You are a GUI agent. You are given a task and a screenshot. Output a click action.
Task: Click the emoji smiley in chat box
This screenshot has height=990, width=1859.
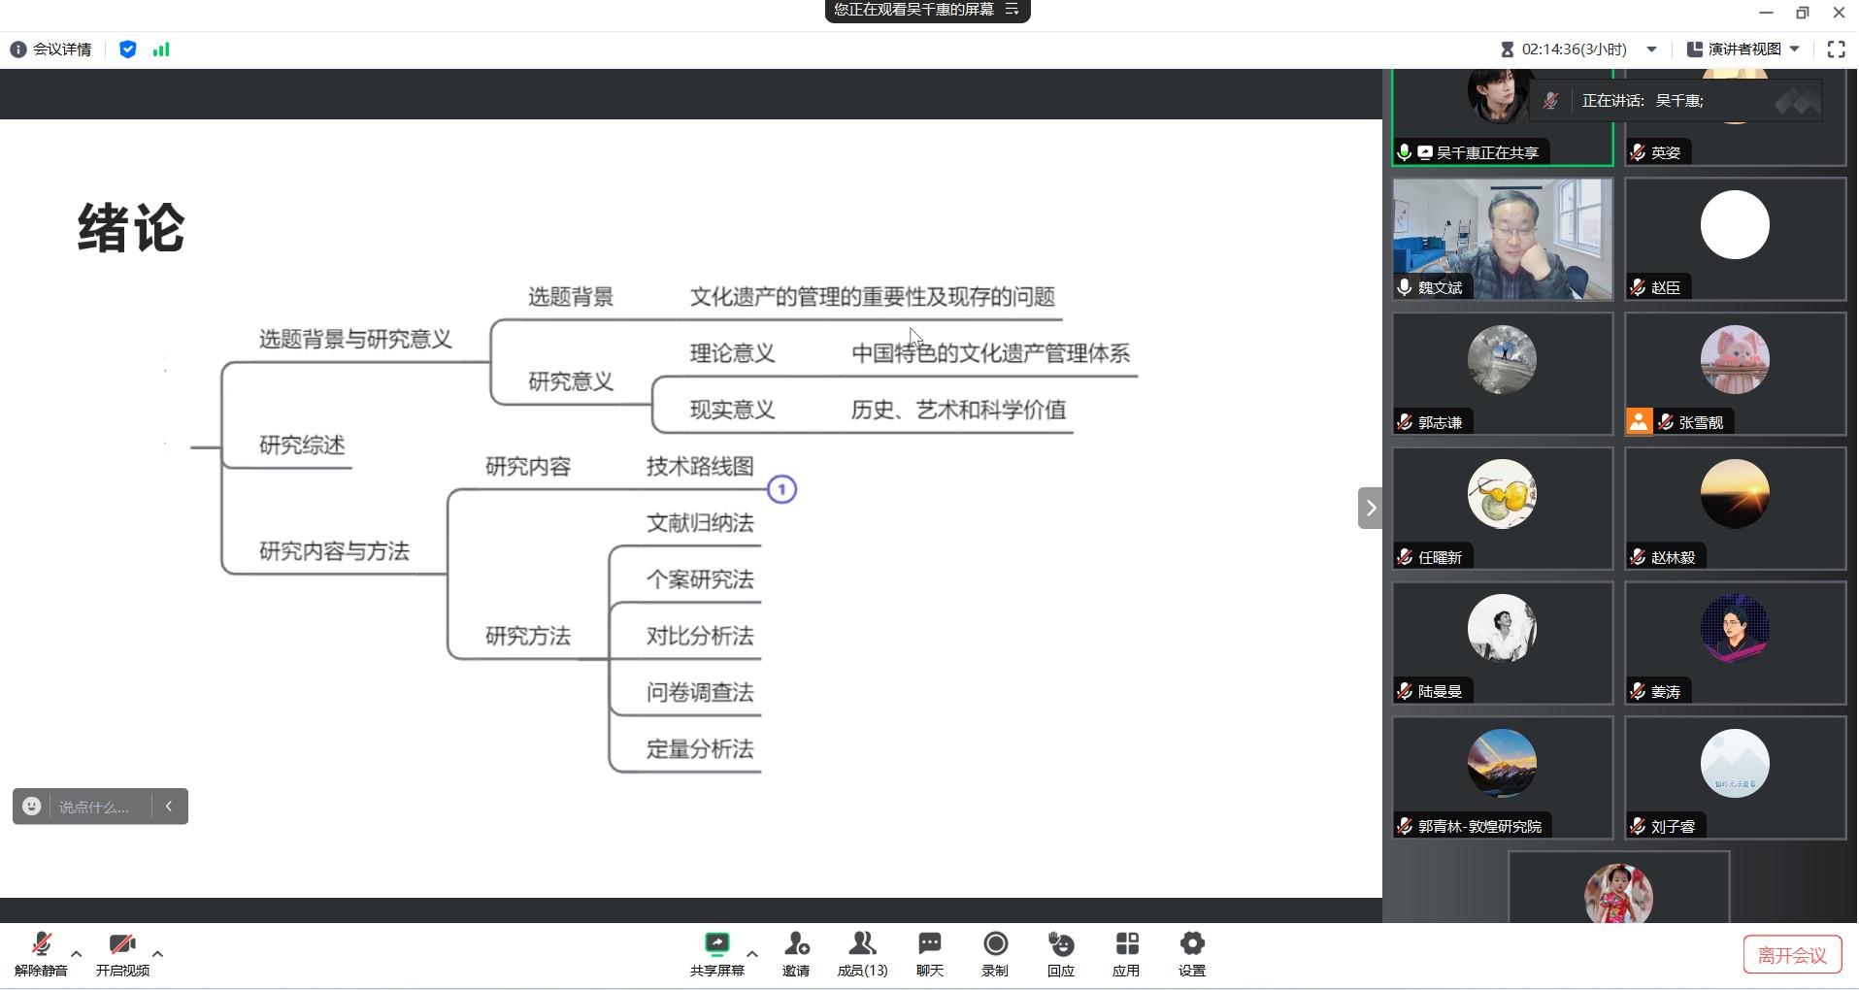click(x=32, y=807)
